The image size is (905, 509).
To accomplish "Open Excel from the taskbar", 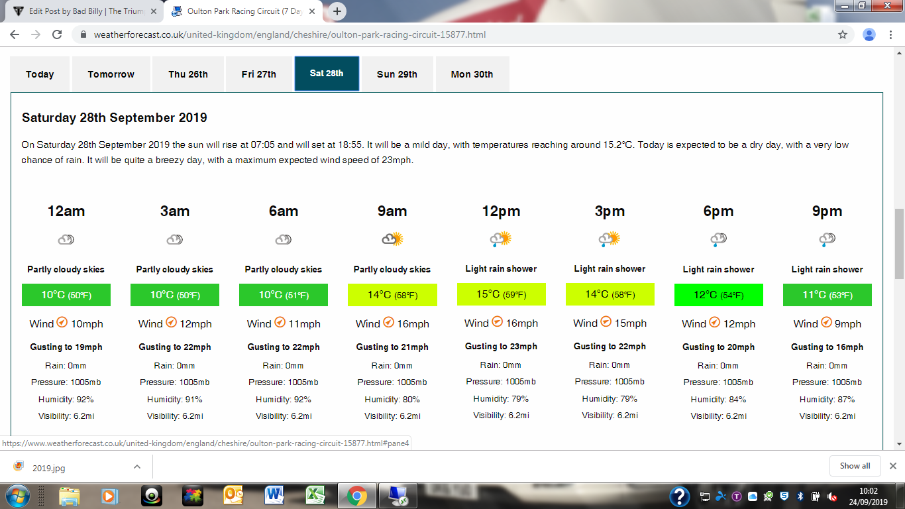I will coord(315,495).
